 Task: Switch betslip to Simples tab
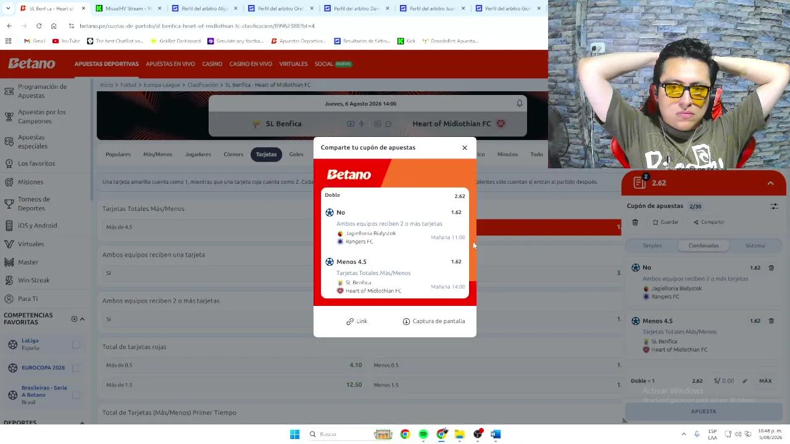pyautogui.click(x=652, y=245)
